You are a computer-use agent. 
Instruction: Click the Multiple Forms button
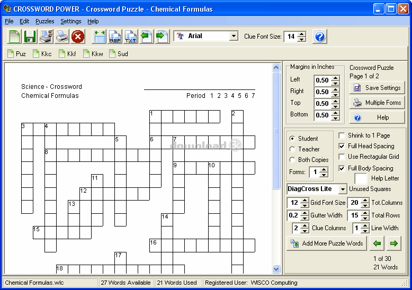pyautogui.click(x=377, y=103)
